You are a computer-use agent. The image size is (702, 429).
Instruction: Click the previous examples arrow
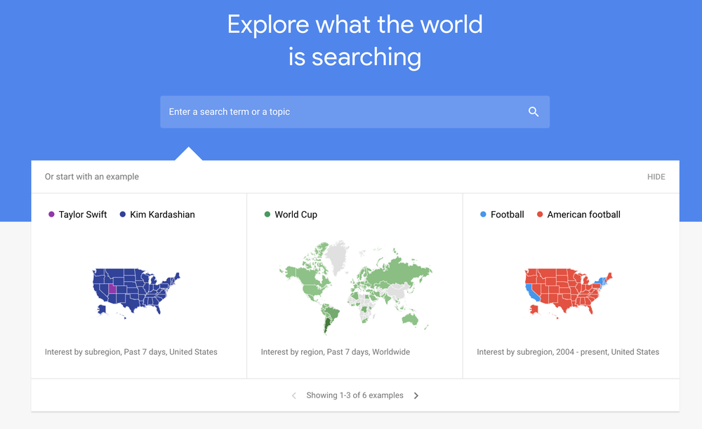tap(293, 395)
